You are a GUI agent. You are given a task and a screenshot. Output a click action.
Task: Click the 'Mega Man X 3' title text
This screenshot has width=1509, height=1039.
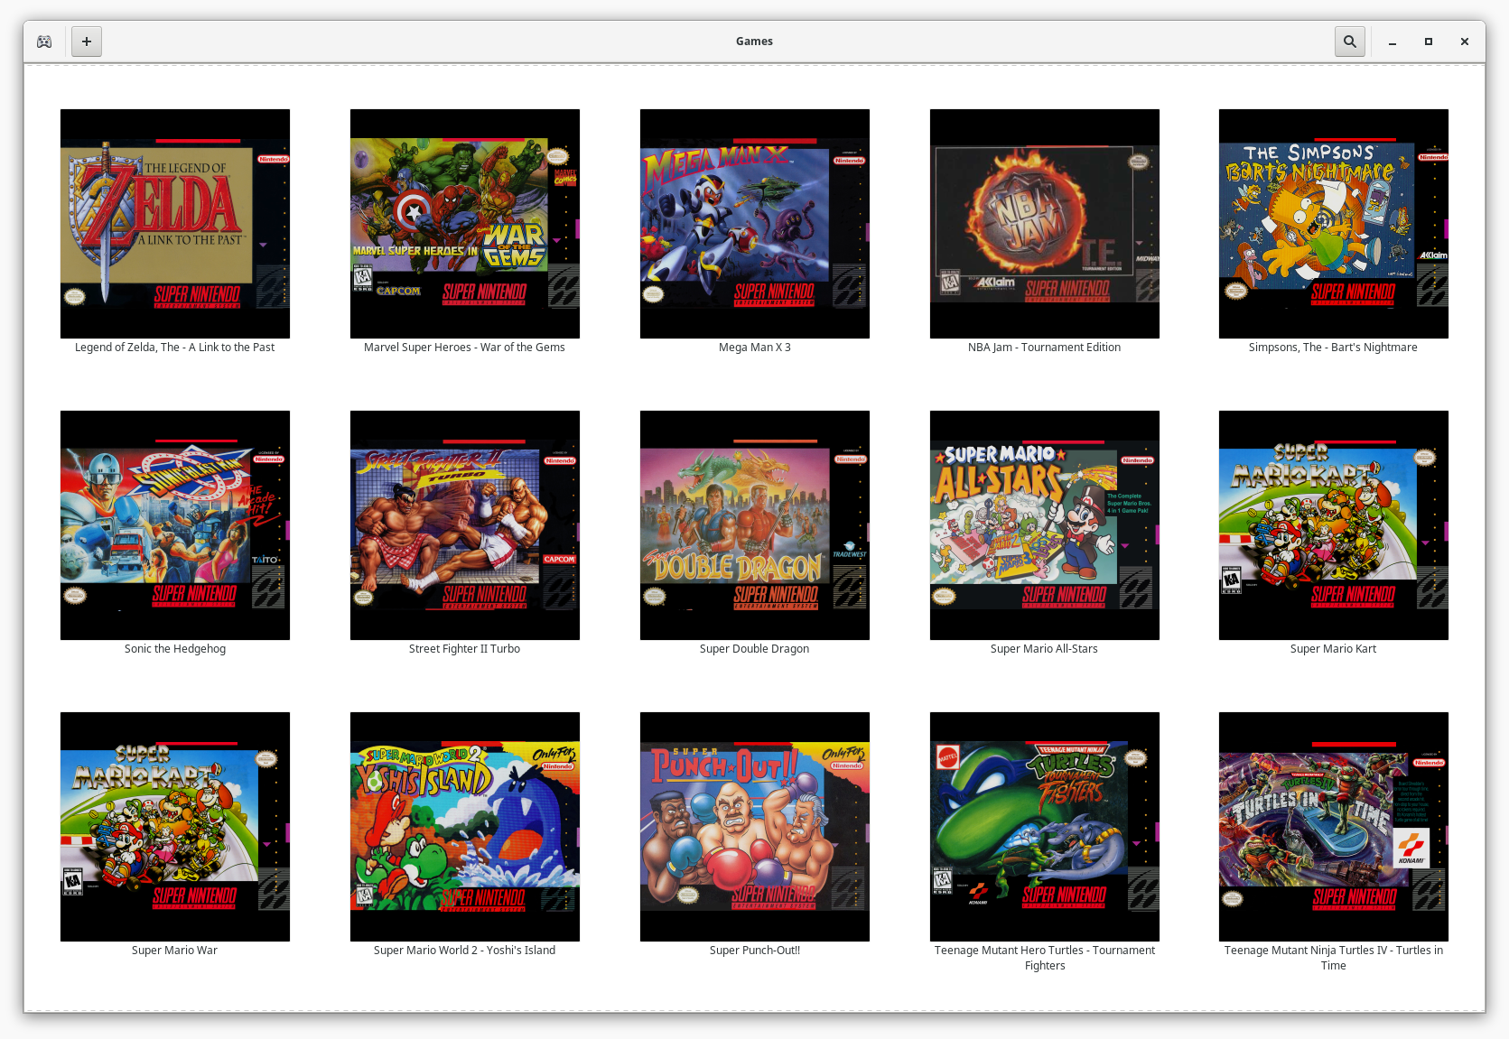click(x=755, y=348)
